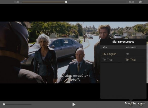Select TH-Thai audio track
The height and width of the screenshot is (108, 148).
pyautogui.click(x=107, y=60)
